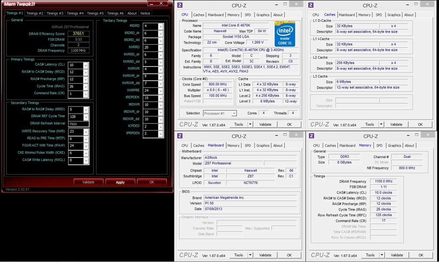Expand the CAS# Latency (CL) dropdown

point(86,65)
